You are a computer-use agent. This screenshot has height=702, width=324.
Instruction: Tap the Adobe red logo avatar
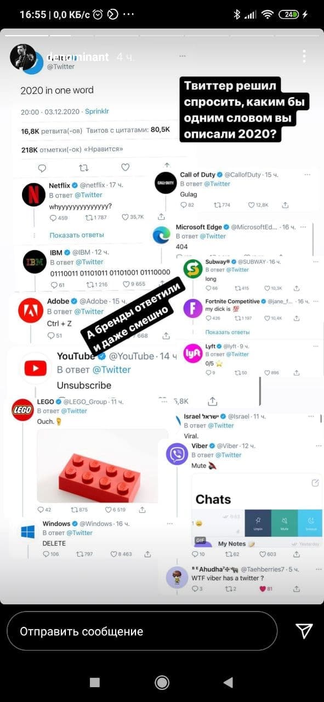coord(30,309)
